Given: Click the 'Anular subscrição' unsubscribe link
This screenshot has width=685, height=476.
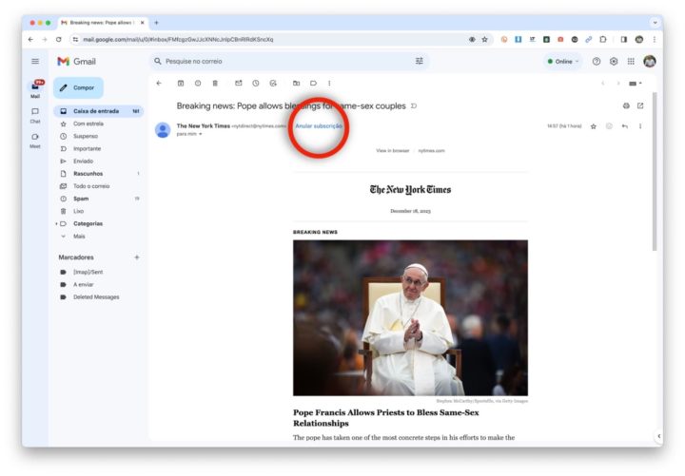Looking at the screenshot, I should click(x=319, y=126).
